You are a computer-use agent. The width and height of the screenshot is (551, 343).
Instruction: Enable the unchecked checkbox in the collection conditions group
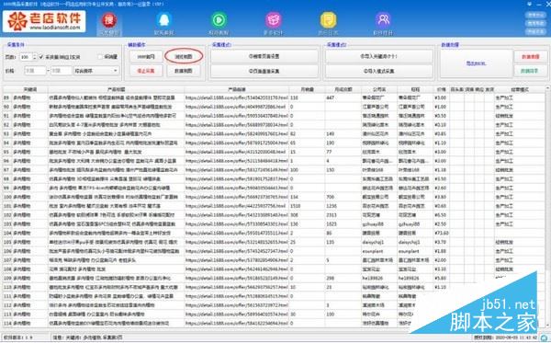[100, 57]
